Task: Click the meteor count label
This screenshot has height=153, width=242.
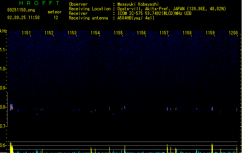Action: pos(55,12)
